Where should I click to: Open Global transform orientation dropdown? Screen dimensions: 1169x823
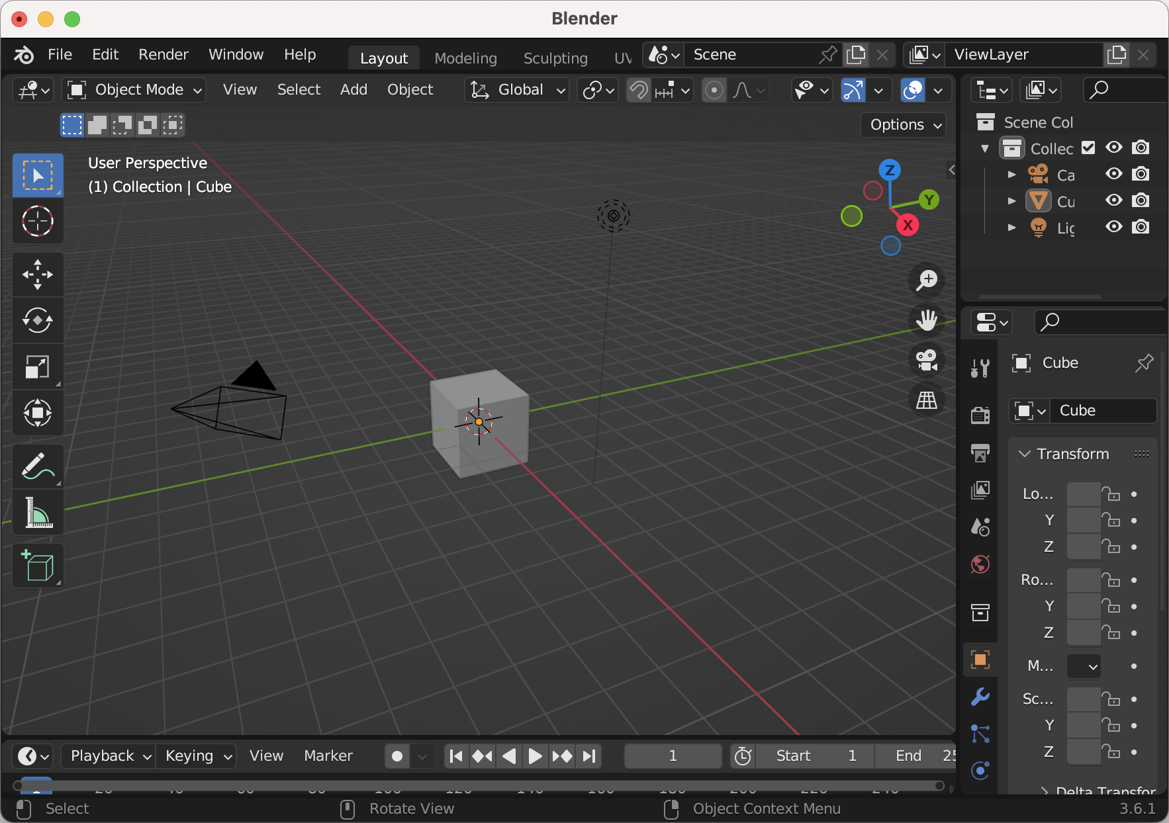(x=517, y=90)
